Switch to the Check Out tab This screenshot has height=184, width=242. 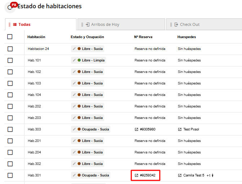point(190,24)
